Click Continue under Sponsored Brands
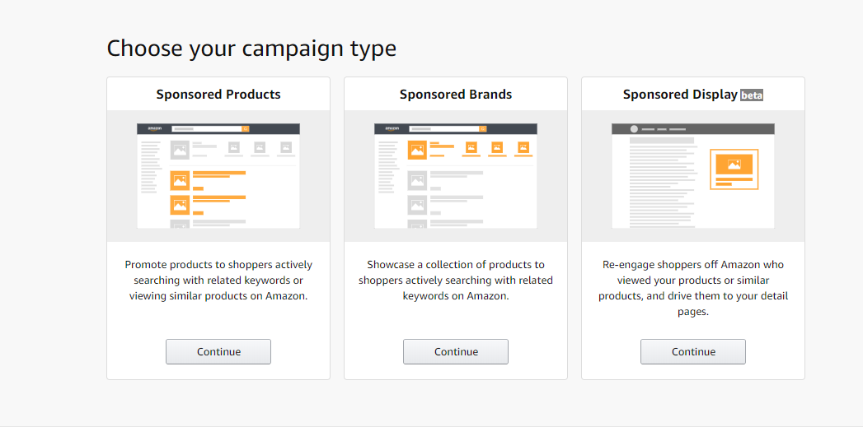Screen dimensions: 863x436 tap(456, 351)
